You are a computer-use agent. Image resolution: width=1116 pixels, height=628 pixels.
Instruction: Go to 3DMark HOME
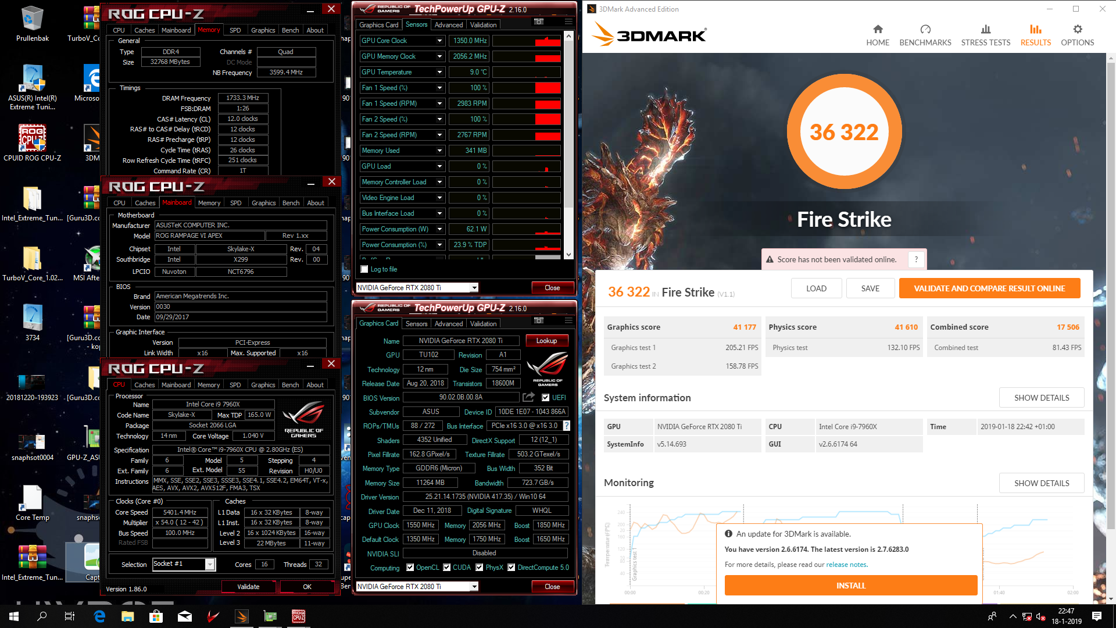878,35
